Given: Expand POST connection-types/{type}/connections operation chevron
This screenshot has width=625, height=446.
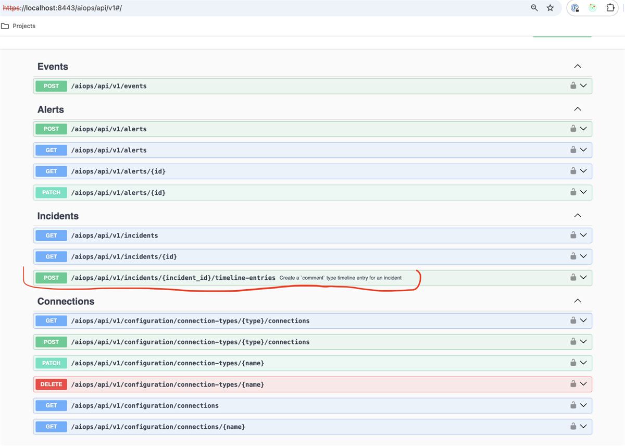Looking at the screenshot, I should pyautogui.click(x=583, y=342).
